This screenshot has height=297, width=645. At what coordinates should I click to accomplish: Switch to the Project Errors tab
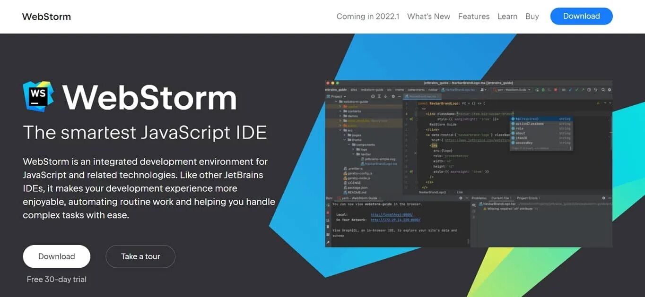[528, 198]
